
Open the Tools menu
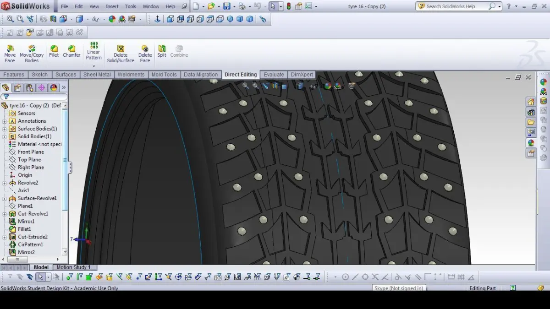coord(131,6)
